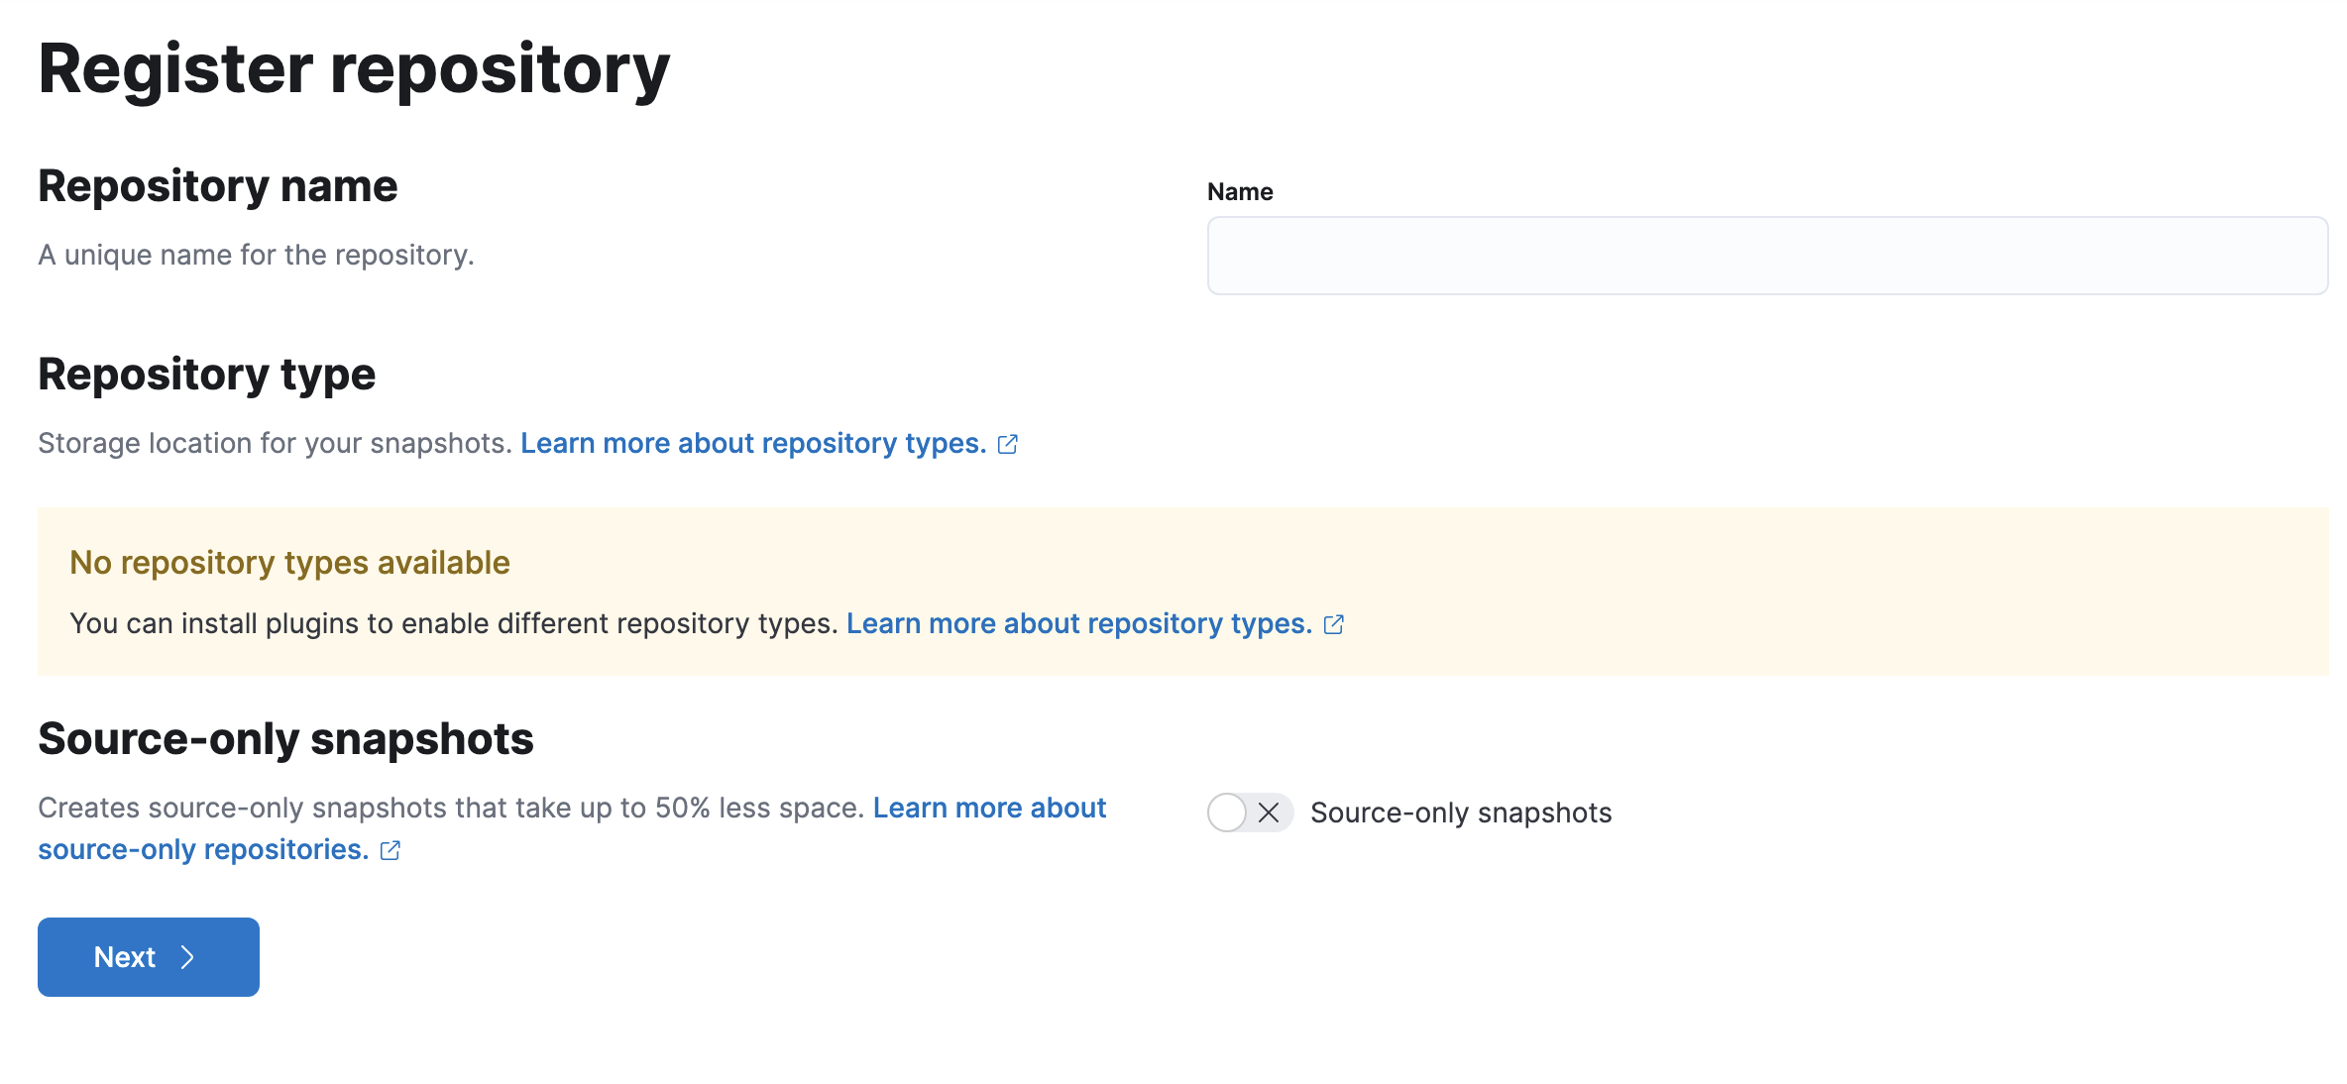The image size is (2347, 1084).
Task: Click inside the repository Name input field
Action: point(1766,256)
